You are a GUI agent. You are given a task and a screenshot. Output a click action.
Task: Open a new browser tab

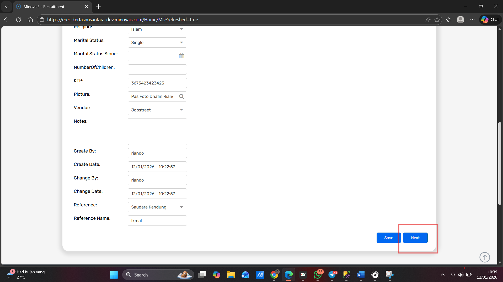(98, 7)
